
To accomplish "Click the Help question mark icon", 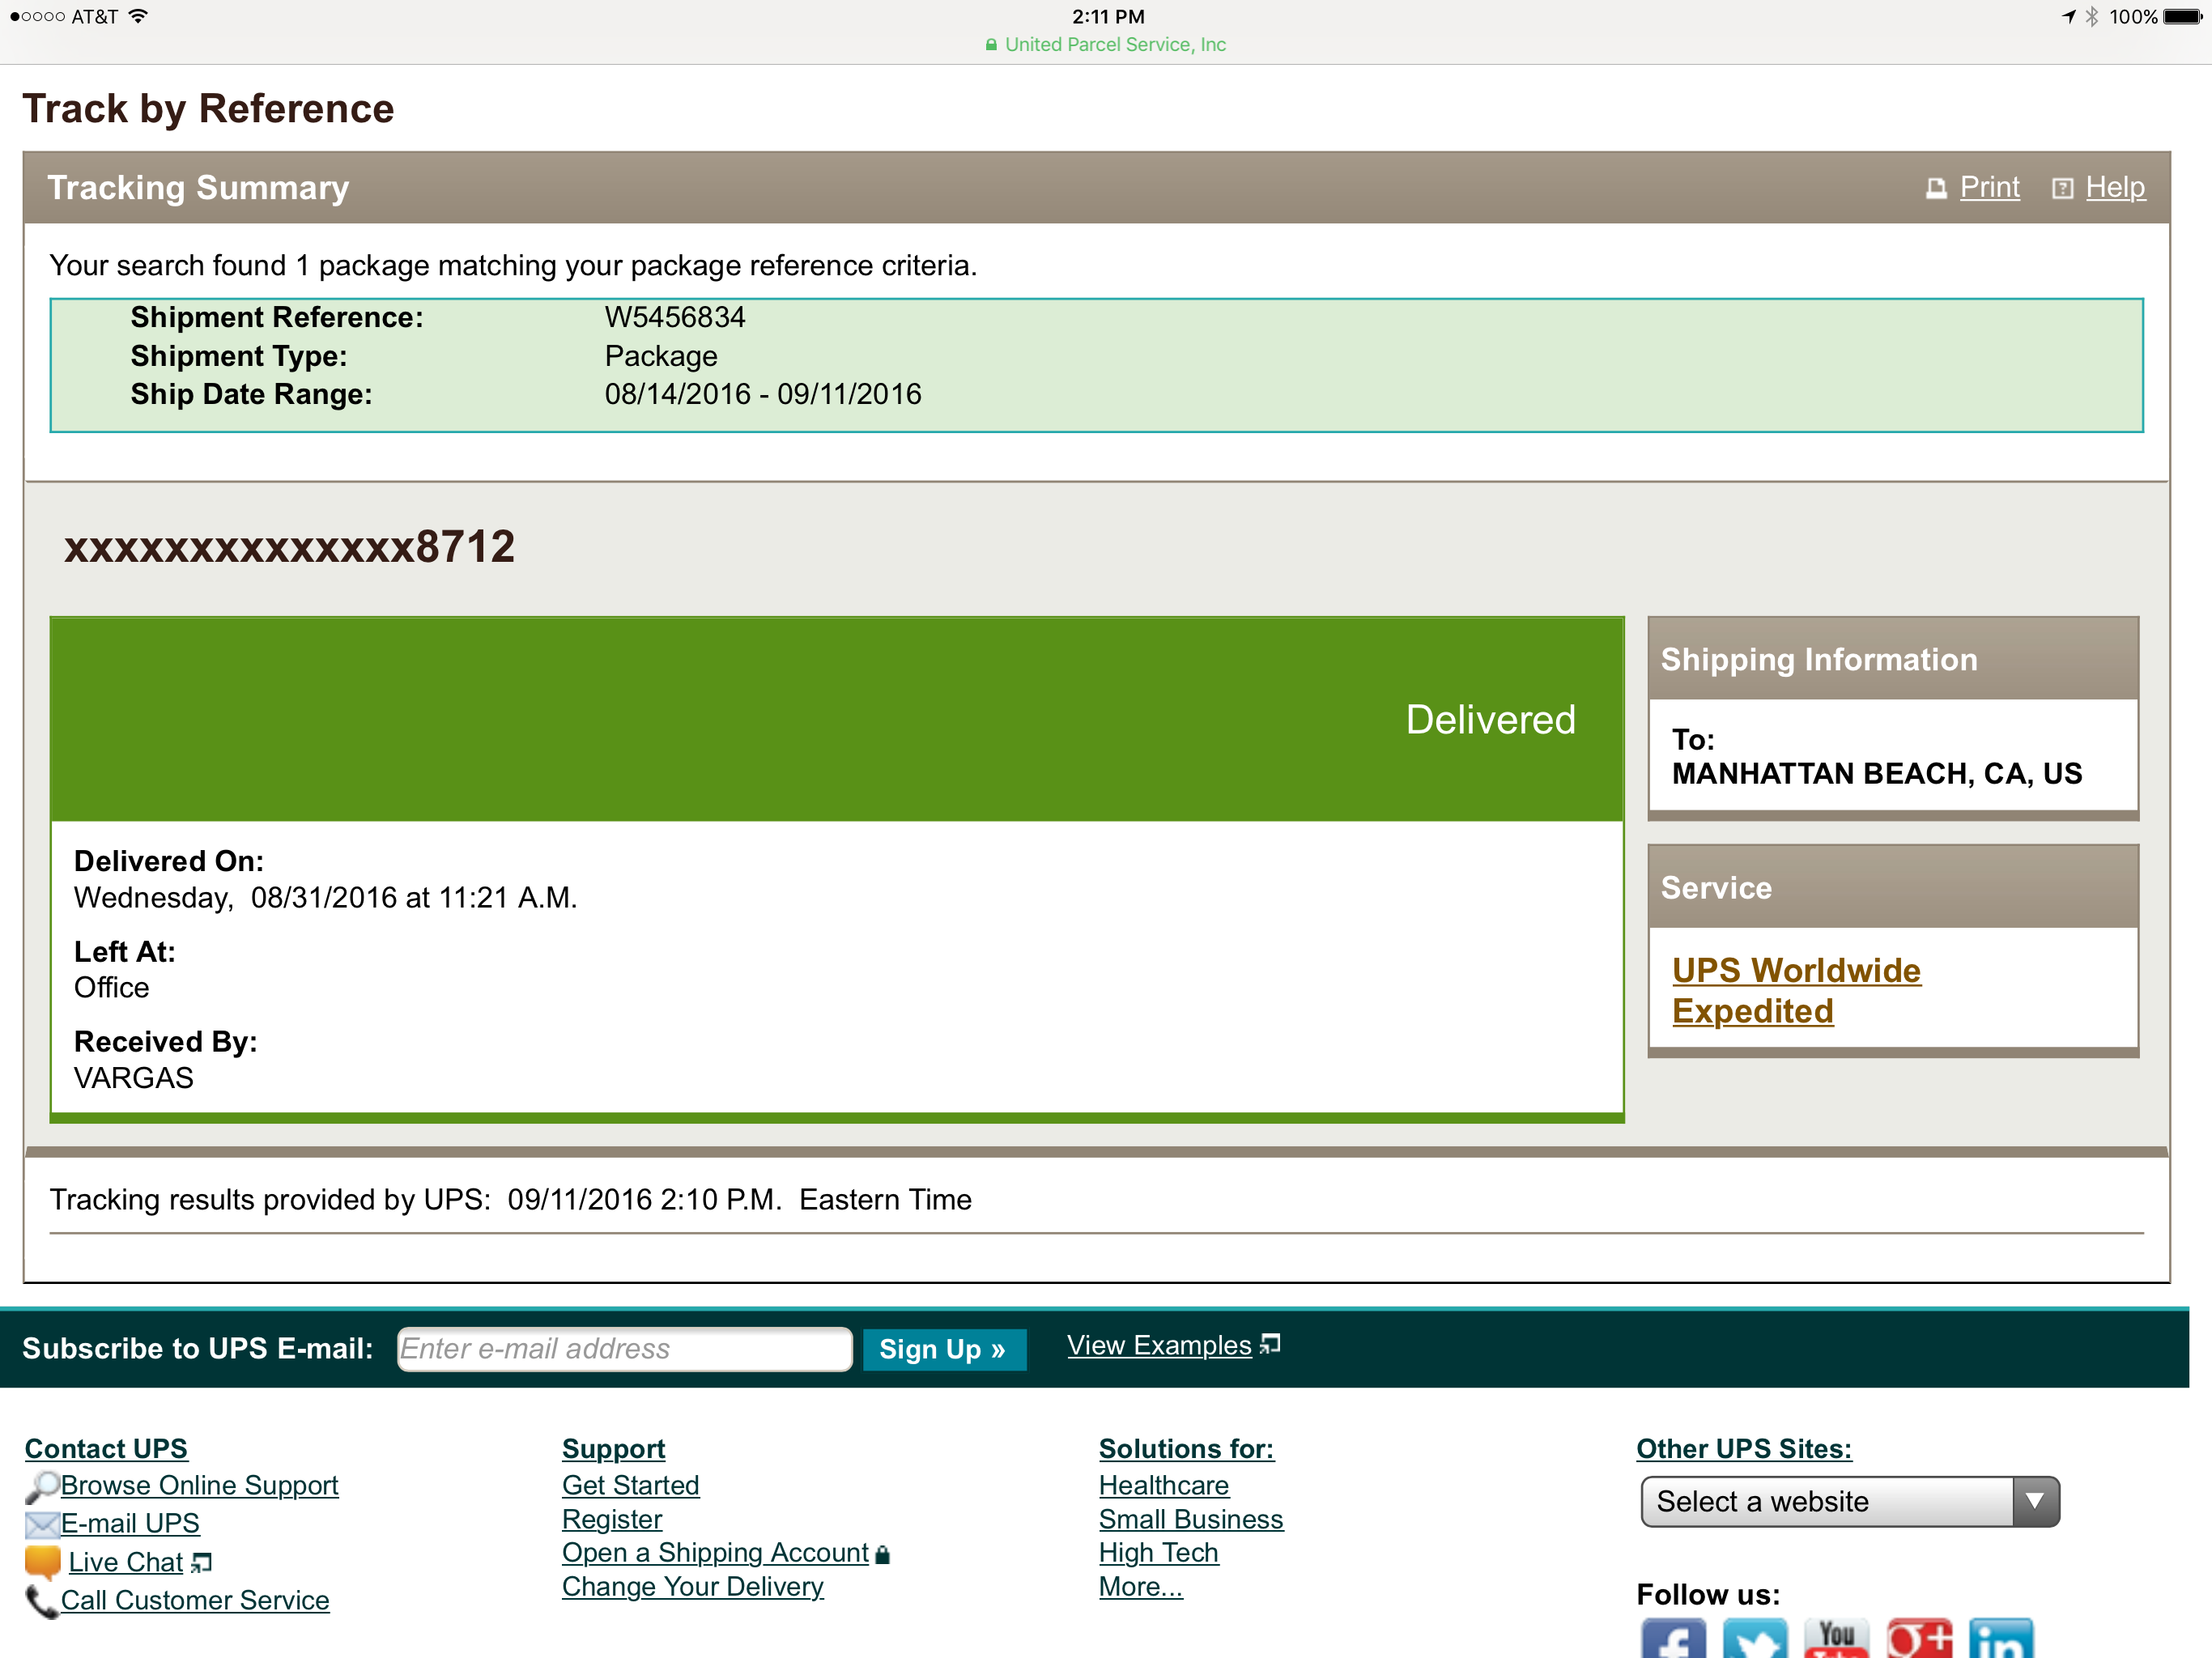I will [x=2062, y=189].
